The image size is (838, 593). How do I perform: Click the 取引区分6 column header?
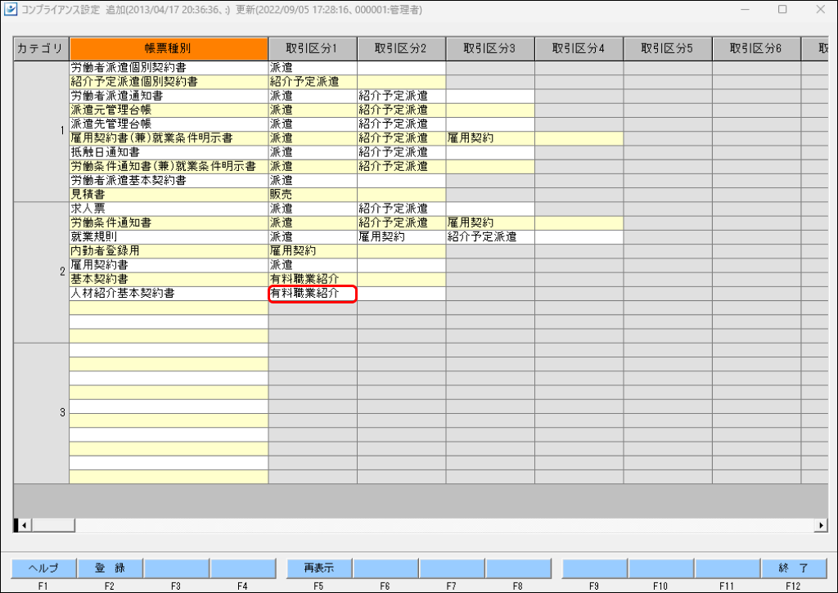click(756, 48)
